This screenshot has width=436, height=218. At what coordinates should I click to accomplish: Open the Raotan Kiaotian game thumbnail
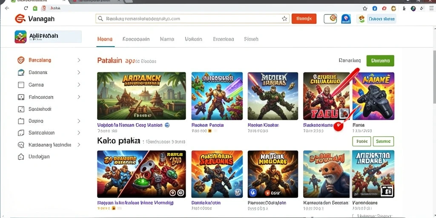tap(273, 96)
